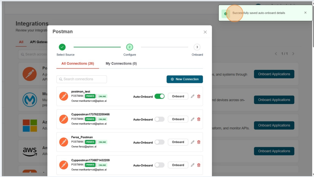Switch to My Connections tab
The image size is (314, 177).
point(121,63)
